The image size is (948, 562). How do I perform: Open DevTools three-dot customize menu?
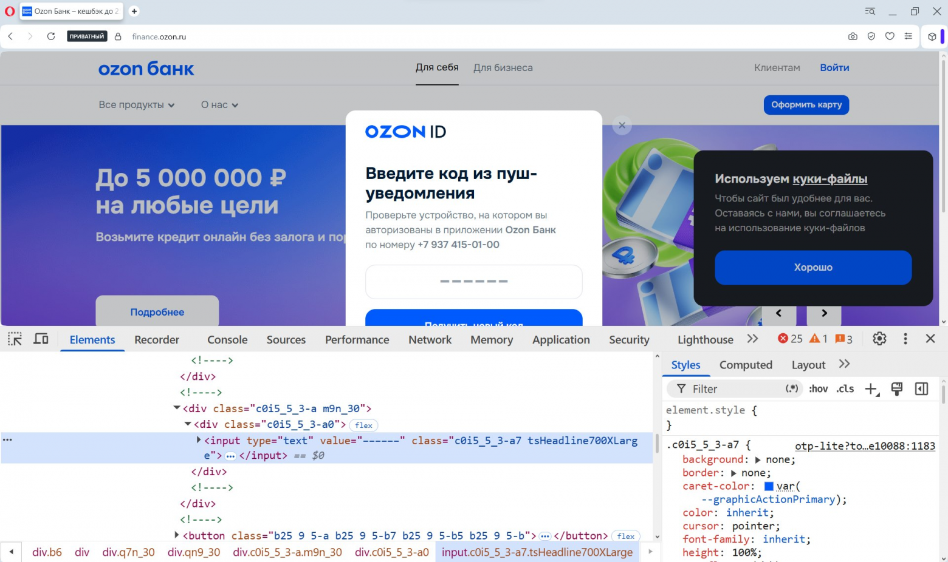(905, 339)
